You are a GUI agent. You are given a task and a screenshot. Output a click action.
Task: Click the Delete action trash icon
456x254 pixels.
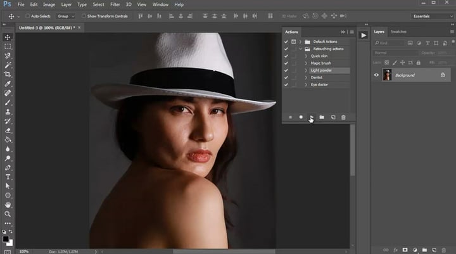[343, 117]
